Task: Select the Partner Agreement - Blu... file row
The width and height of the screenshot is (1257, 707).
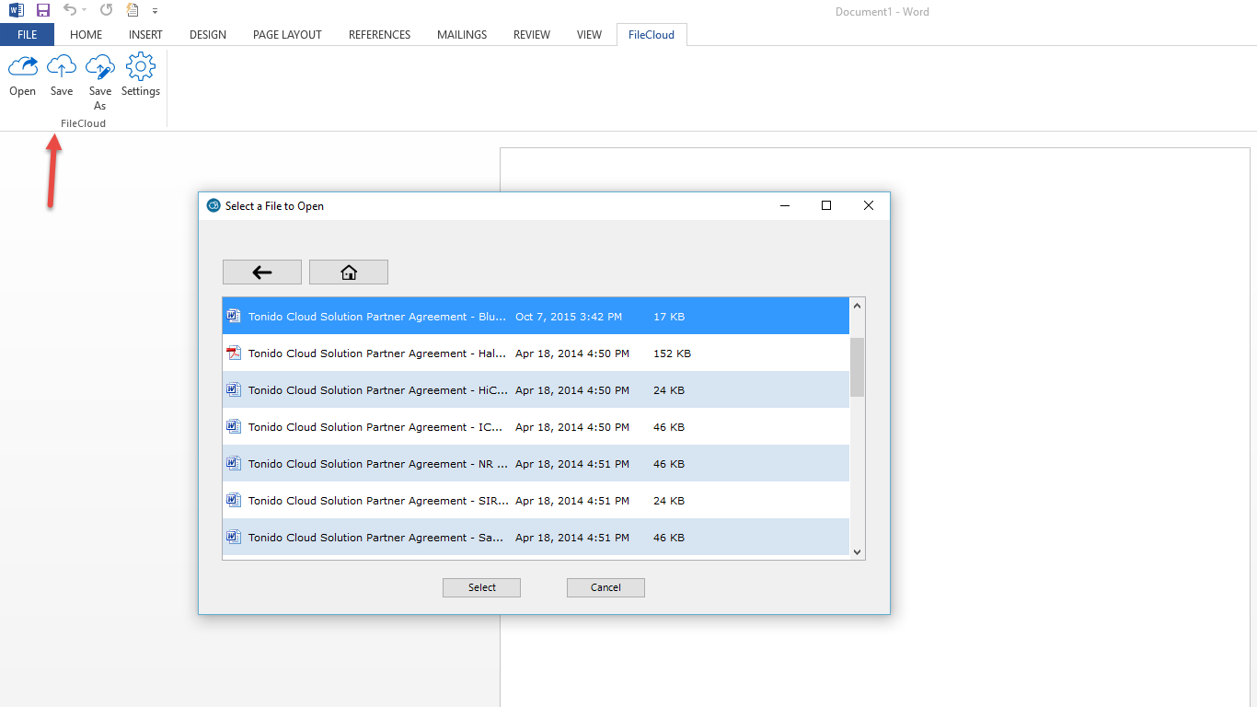Action: point(536,317)
